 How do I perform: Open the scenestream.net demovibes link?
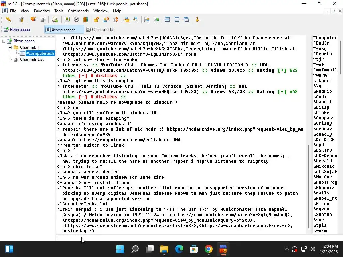129,226
